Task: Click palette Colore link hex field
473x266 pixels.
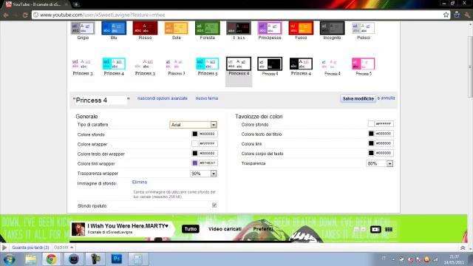Action: pyautogui.click(x=384, y=143)
